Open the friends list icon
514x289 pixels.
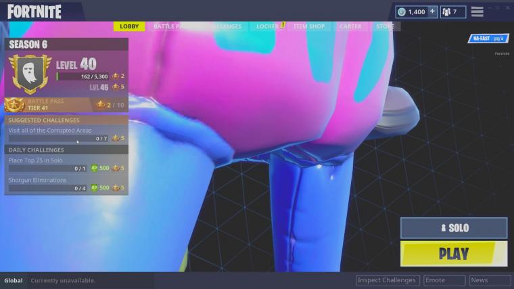point(446,12)
